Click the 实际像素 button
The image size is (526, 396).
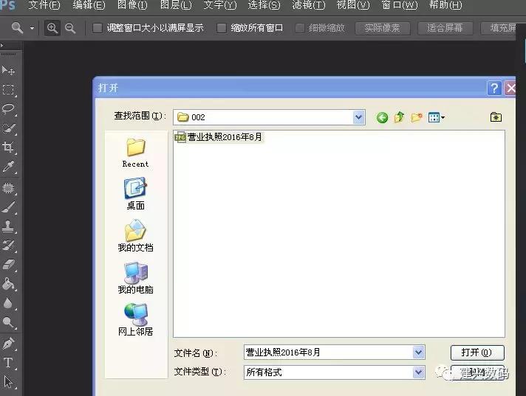coord(383,28)
